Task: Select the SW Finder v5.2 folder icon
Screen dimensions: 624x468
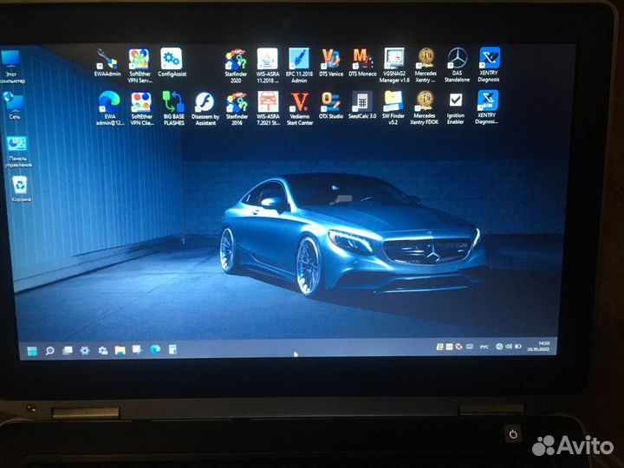Action: click(x=393, y=107)
